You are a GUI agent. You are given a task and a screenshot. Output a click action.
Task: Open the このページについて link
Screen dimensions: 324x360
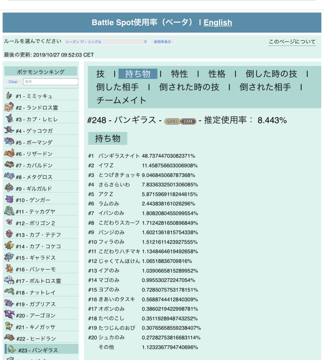(292, 42)
